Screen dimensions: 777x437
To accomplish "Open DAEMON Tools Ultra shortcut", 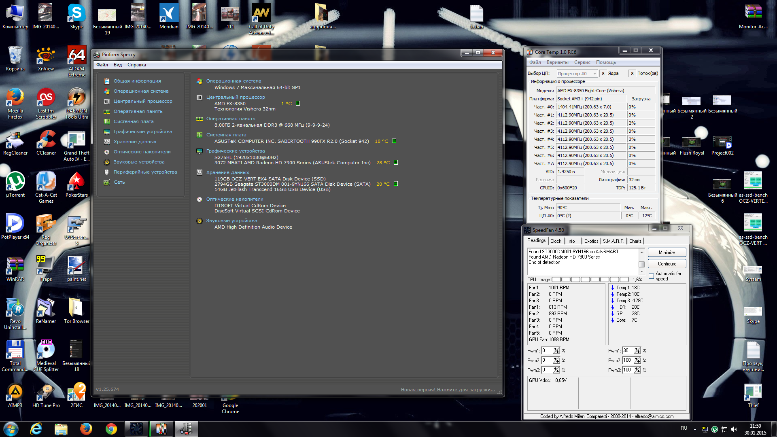I will coord(76,103).
